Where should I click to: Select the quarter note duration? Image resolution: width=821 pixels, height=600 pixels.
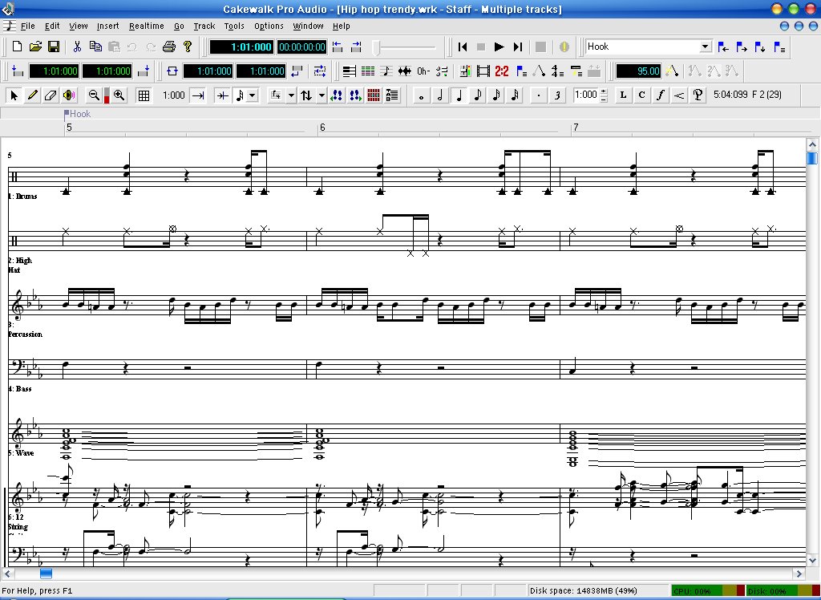tap(459, 95)
